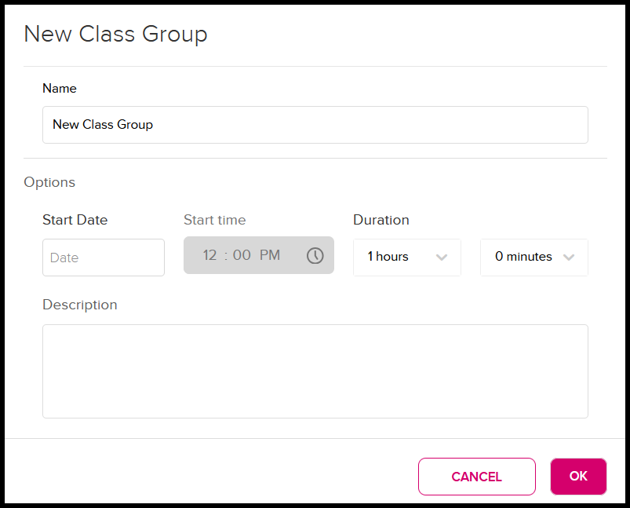The width and height of the screenshot is (630, 508).
Task: Dismiss the dialog with CANCEL
Action: tap(476, 476)
